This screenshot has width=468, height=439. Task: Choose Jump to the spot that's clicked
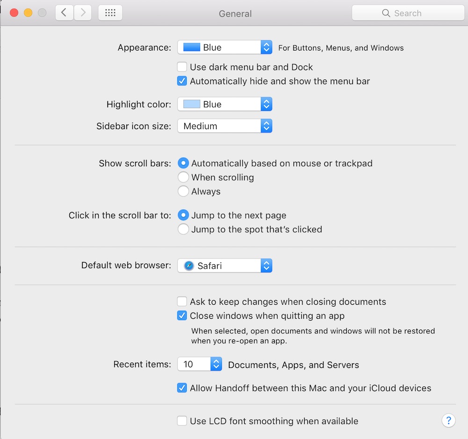click(183, 229)
